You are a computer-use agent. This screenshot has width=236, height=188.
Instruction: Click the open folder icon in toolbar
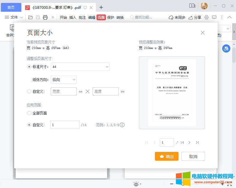pyautogui.click(x=30, y=17)
